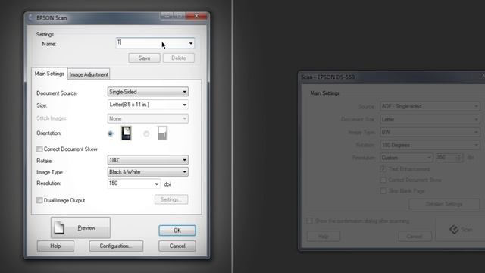Click Help in the DS-560 window
The width and height of the screenshot is (485, 273).
point(324,237)
